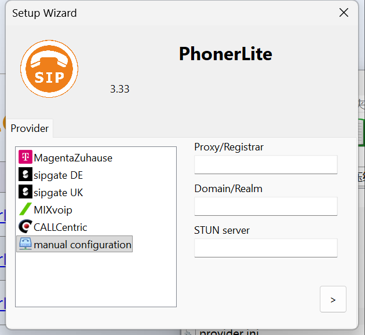The height and width of the screenshot is (335, 365).
Task: Click the STUN server input box
Action: 265,248
